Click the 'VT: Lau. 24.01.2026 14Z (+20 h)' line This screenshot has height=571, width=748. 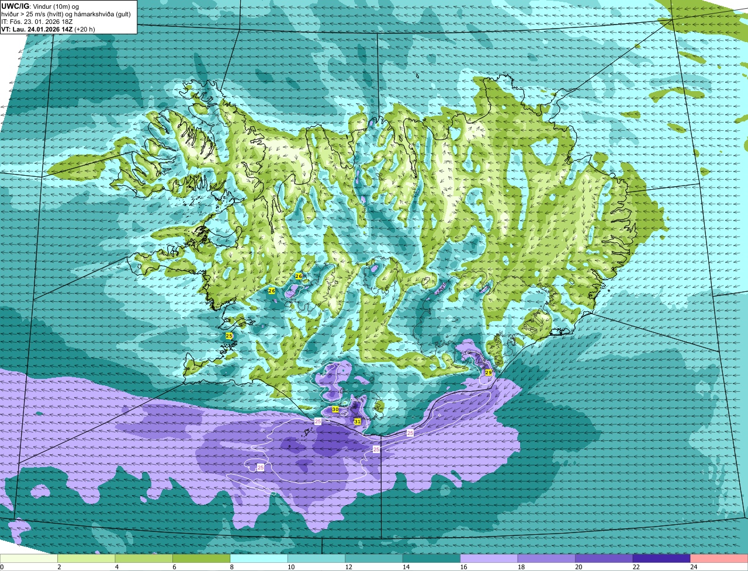tap(48, 29)
